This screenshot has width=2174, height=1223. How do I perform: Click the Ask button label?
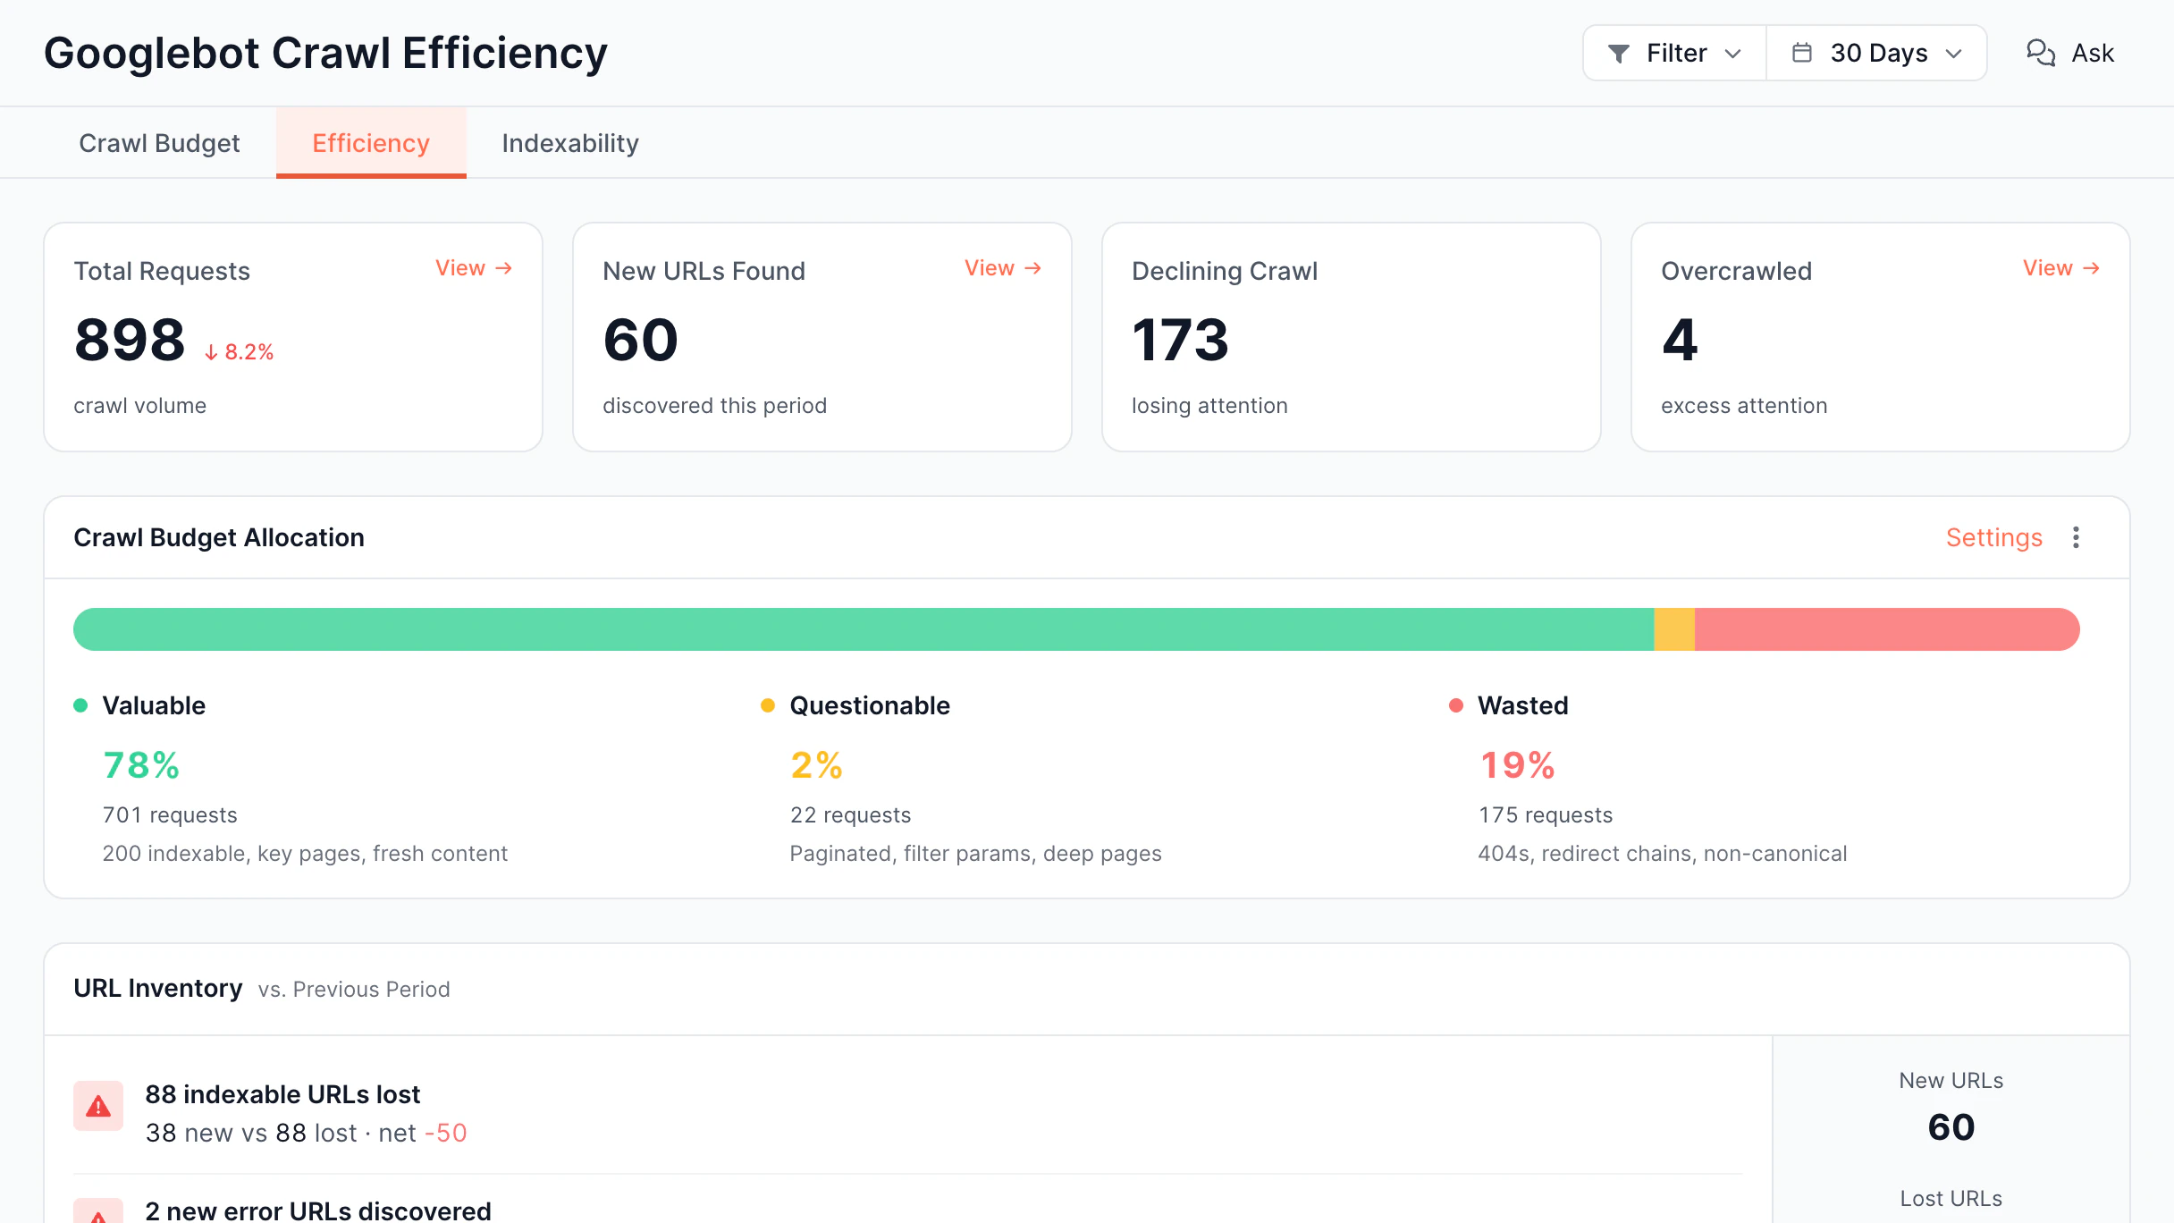(2093, 53)
